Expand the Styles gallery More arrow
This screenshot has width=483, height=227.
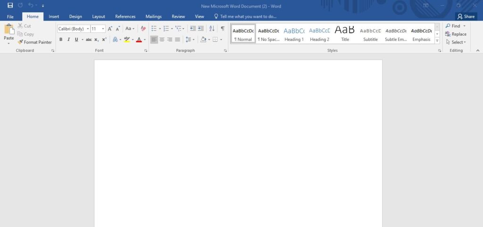pos(437,41)
